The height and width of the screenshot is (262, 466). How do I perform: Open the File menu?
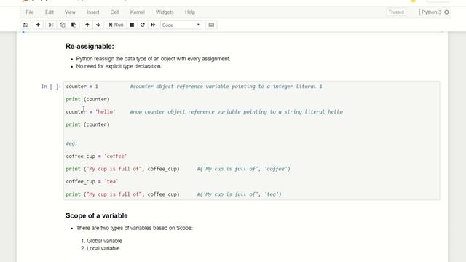point(30,12)
